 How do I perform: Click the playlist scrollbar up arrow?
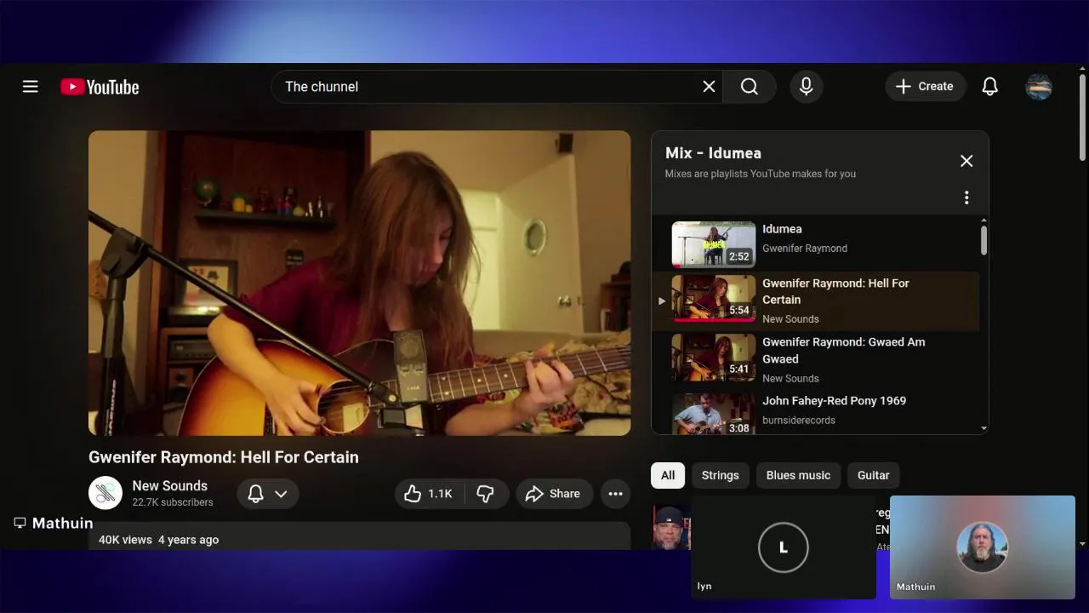click(x=984, y=221)
